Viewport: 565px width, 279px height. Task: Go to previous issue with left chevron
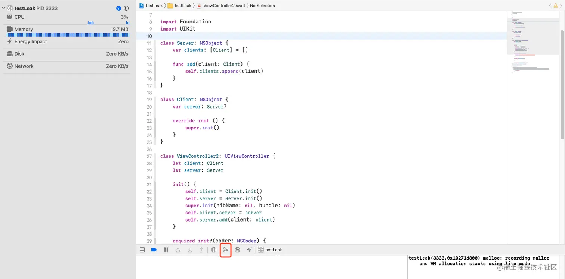pos(550,6)
